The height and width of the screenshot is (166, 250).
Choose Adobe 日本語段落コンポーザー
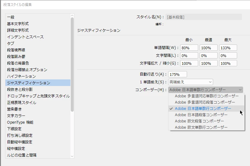point(207,115)
